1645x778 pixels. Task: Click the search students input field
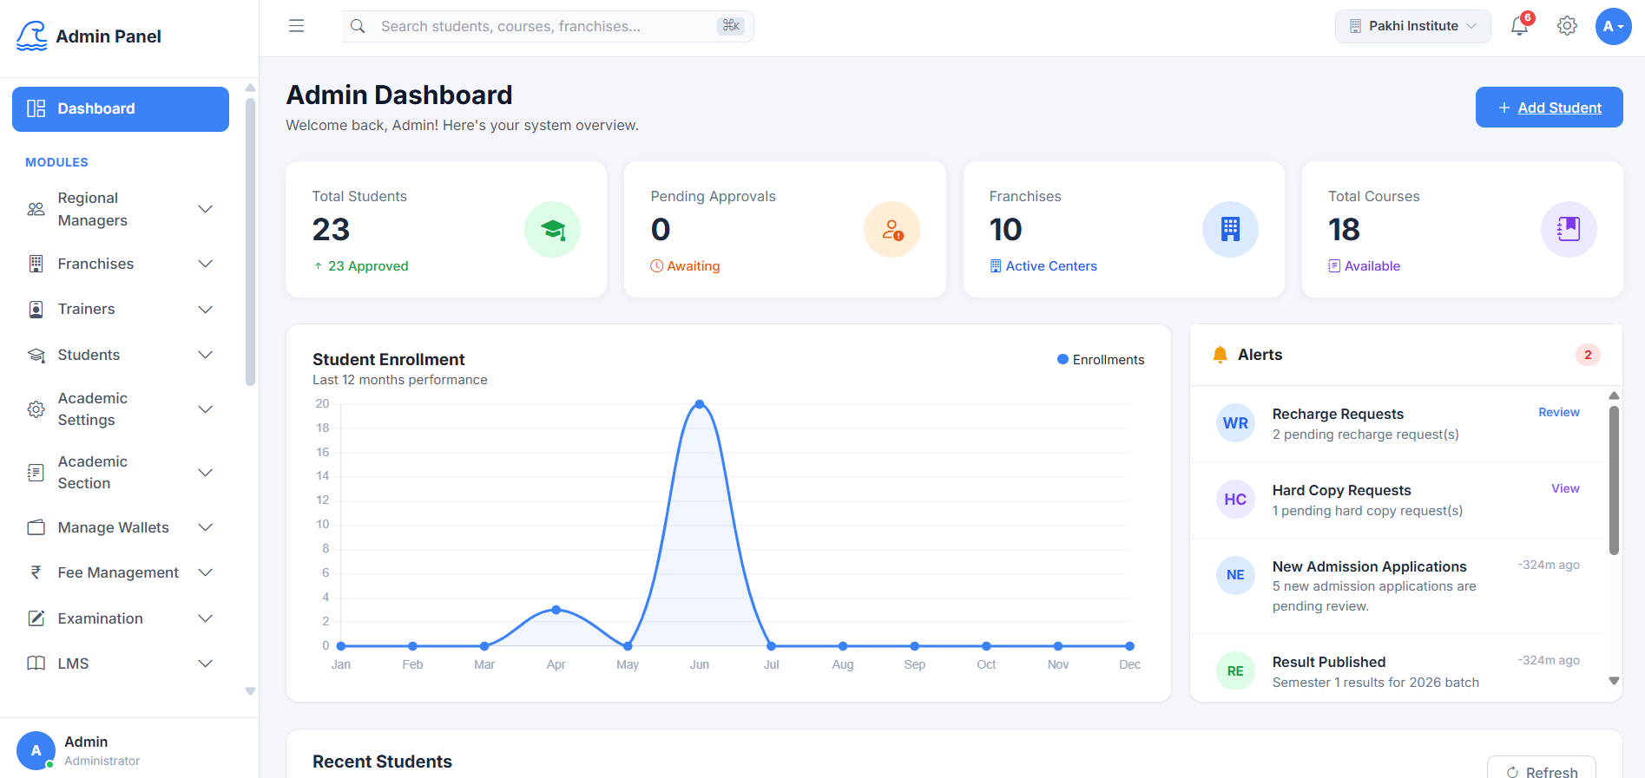point(547,26)
